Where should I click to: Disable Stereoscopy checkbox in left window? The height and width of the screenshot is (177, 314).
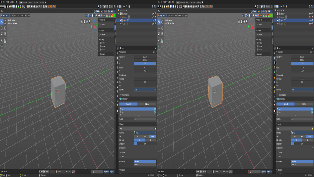tap(121, 99)
